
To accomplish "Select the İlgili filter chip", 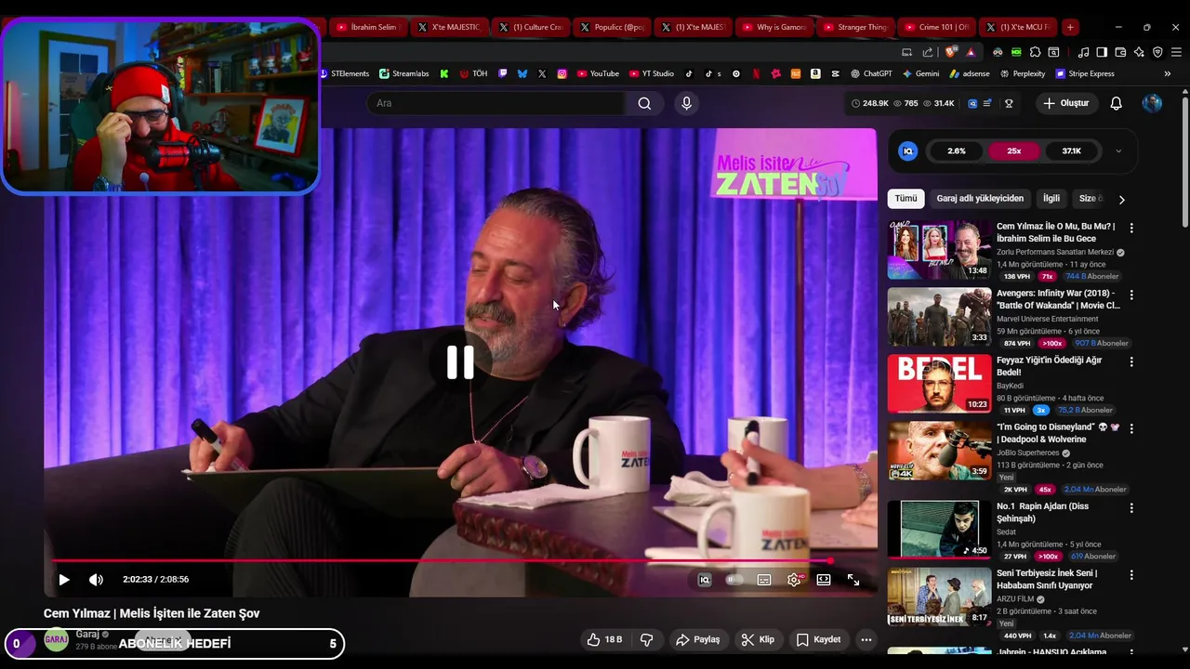I will [x=1051, y=198].
